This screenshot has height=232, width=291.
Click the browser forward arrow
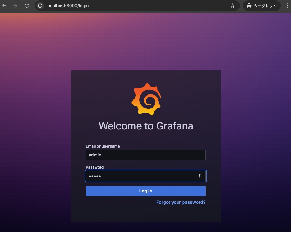pos(15,6)
